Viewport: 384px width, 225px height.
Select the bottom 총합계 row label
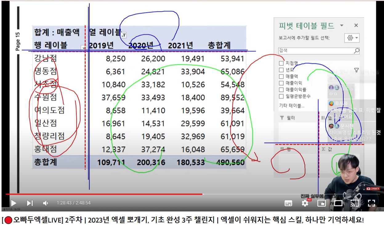46,162
